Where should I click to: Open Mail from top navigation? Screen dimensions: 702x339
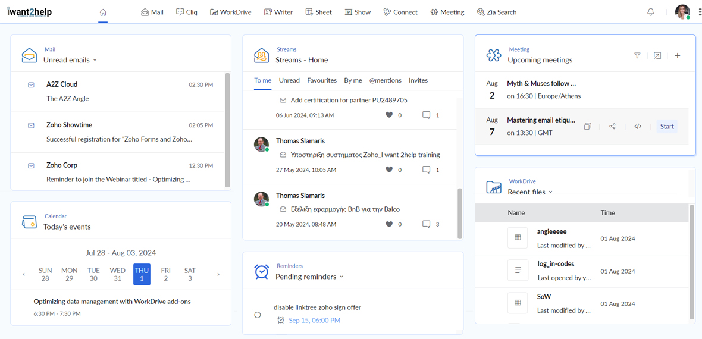tap(152, 12)
